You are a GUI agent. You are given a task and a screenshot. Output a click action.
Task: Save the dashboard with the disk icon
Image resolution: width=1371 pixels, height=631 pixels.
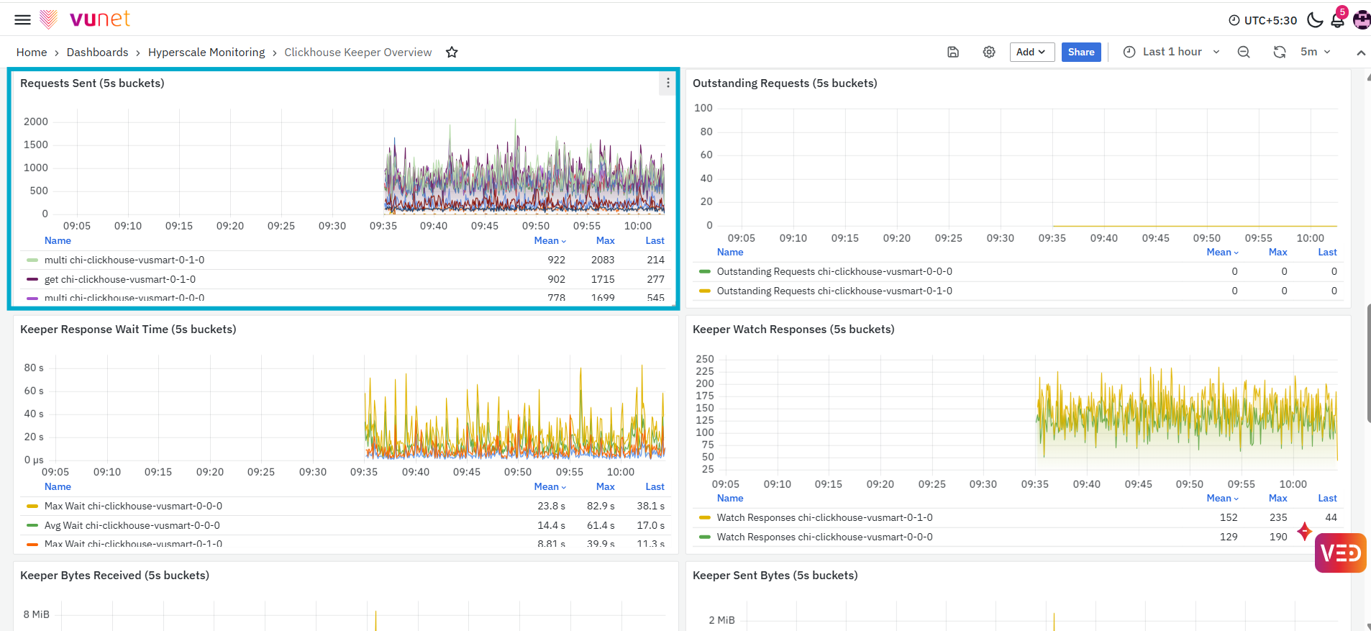[x=953, y=52]
